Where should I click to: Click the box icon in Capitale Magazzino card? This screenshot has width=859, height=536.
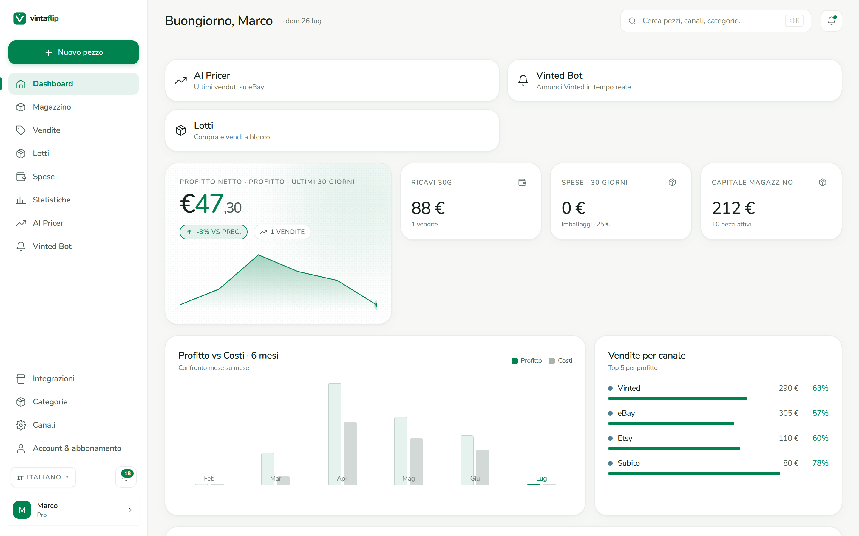(x=822, y=182)
